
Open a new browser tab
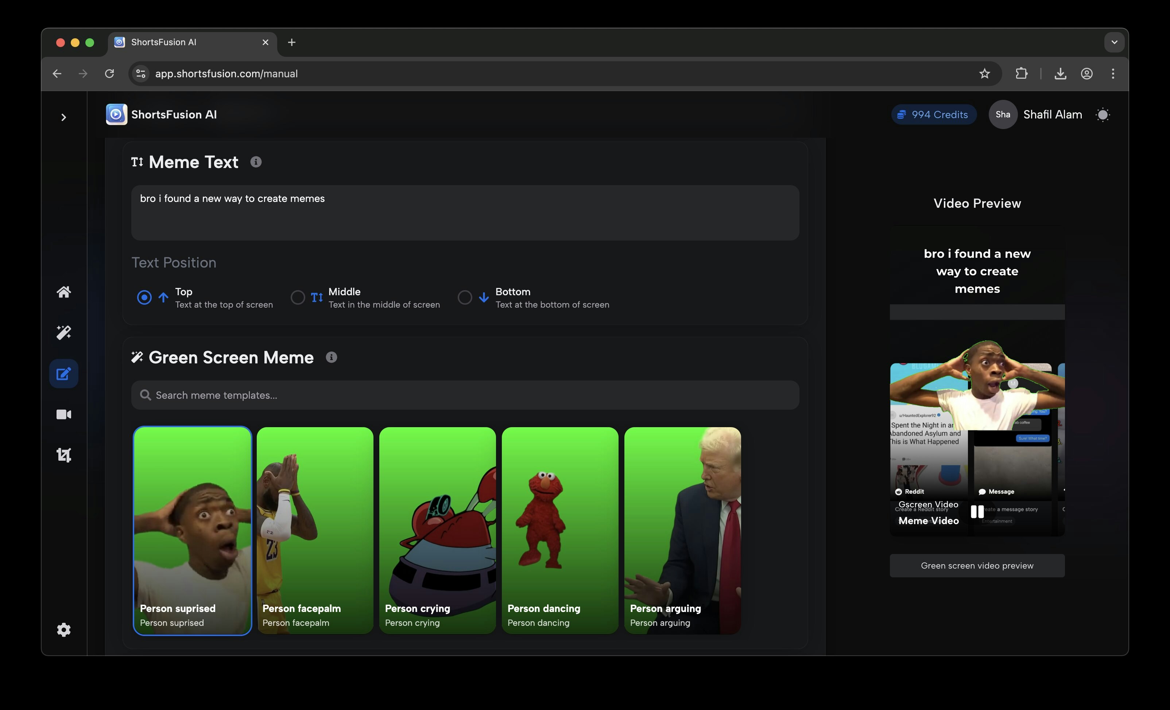[x=291, y=42]
